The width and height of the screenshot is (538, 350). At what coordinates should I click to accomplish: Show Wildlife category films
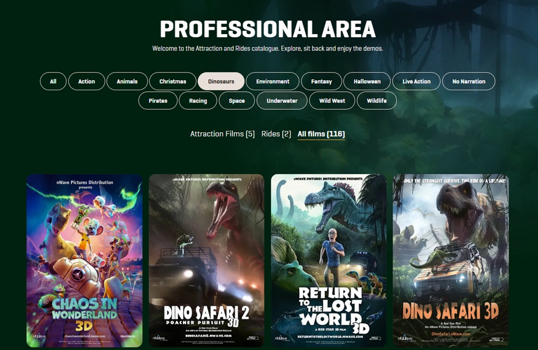tap(377, 100)
